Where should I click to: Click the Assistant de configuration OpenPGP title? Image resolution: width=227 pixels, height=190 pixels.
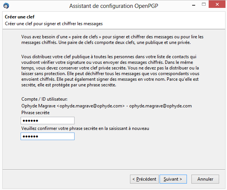point(113,6)
